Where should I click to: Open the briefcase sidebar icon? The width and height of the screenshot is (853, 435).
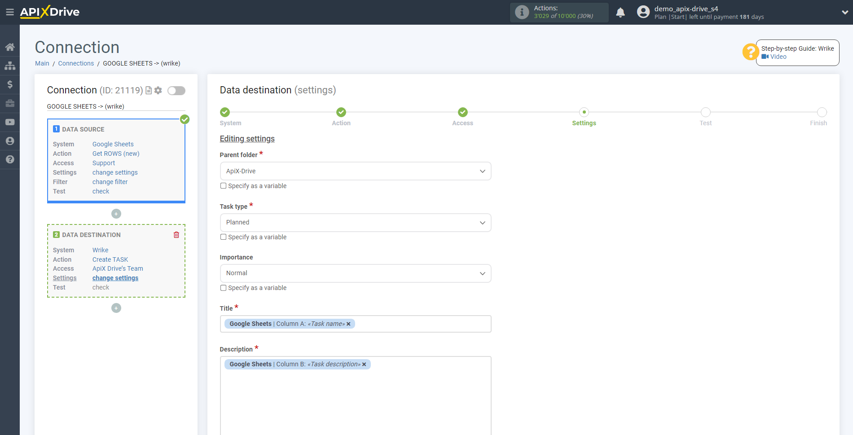pyautogui.click(x=10, y=103)
